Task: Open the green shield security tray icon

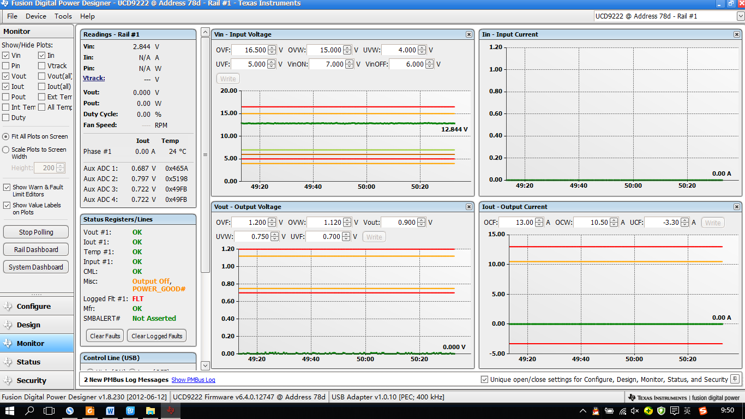Action: point(662,410)
